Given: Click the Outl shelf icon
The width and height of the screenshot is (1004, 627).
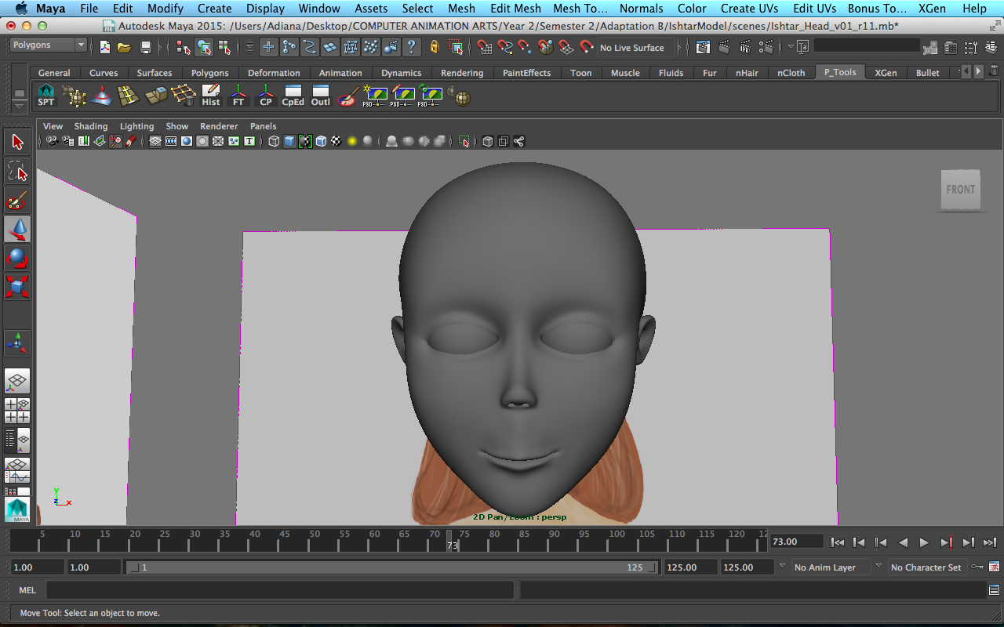Looking at the screenshot, I should 321,96.
